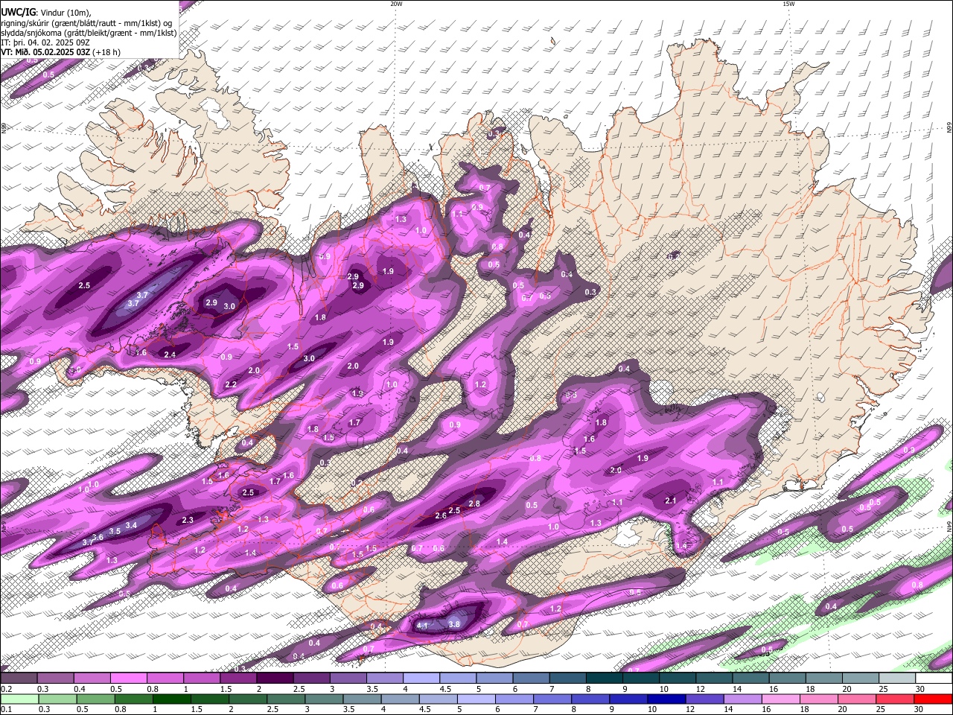953x715 pixels.
Task: Click the upper scale dark teal swatch between 9 and 10
Action: click(x=641, y=679)
